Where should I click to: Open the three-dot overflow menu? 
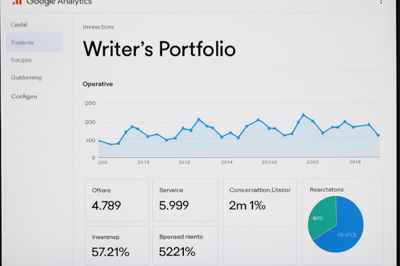click(x=381, y=1)
